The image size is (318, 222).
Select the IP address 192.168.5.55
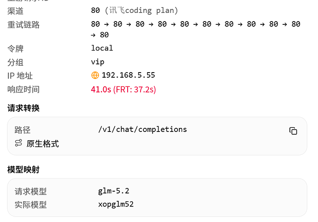[129, 75]
